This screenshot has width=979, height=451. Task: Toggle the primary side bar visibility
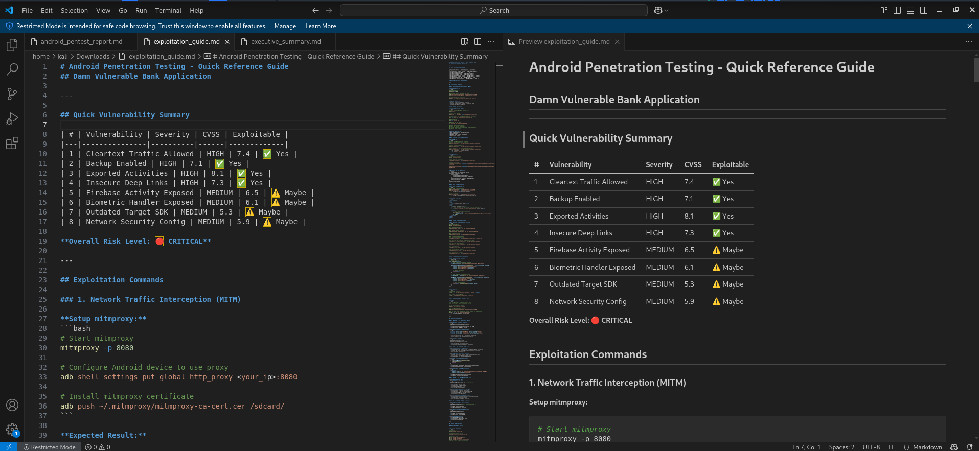click(897, 10)
